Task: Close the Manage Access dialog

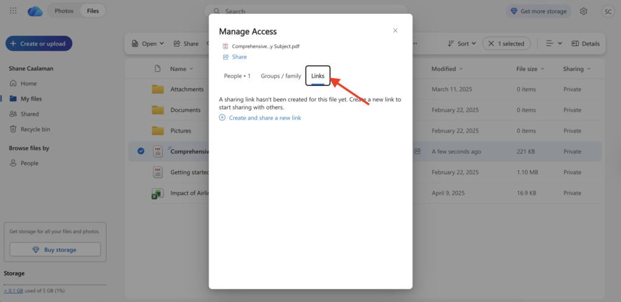Action: coord(395,31)
